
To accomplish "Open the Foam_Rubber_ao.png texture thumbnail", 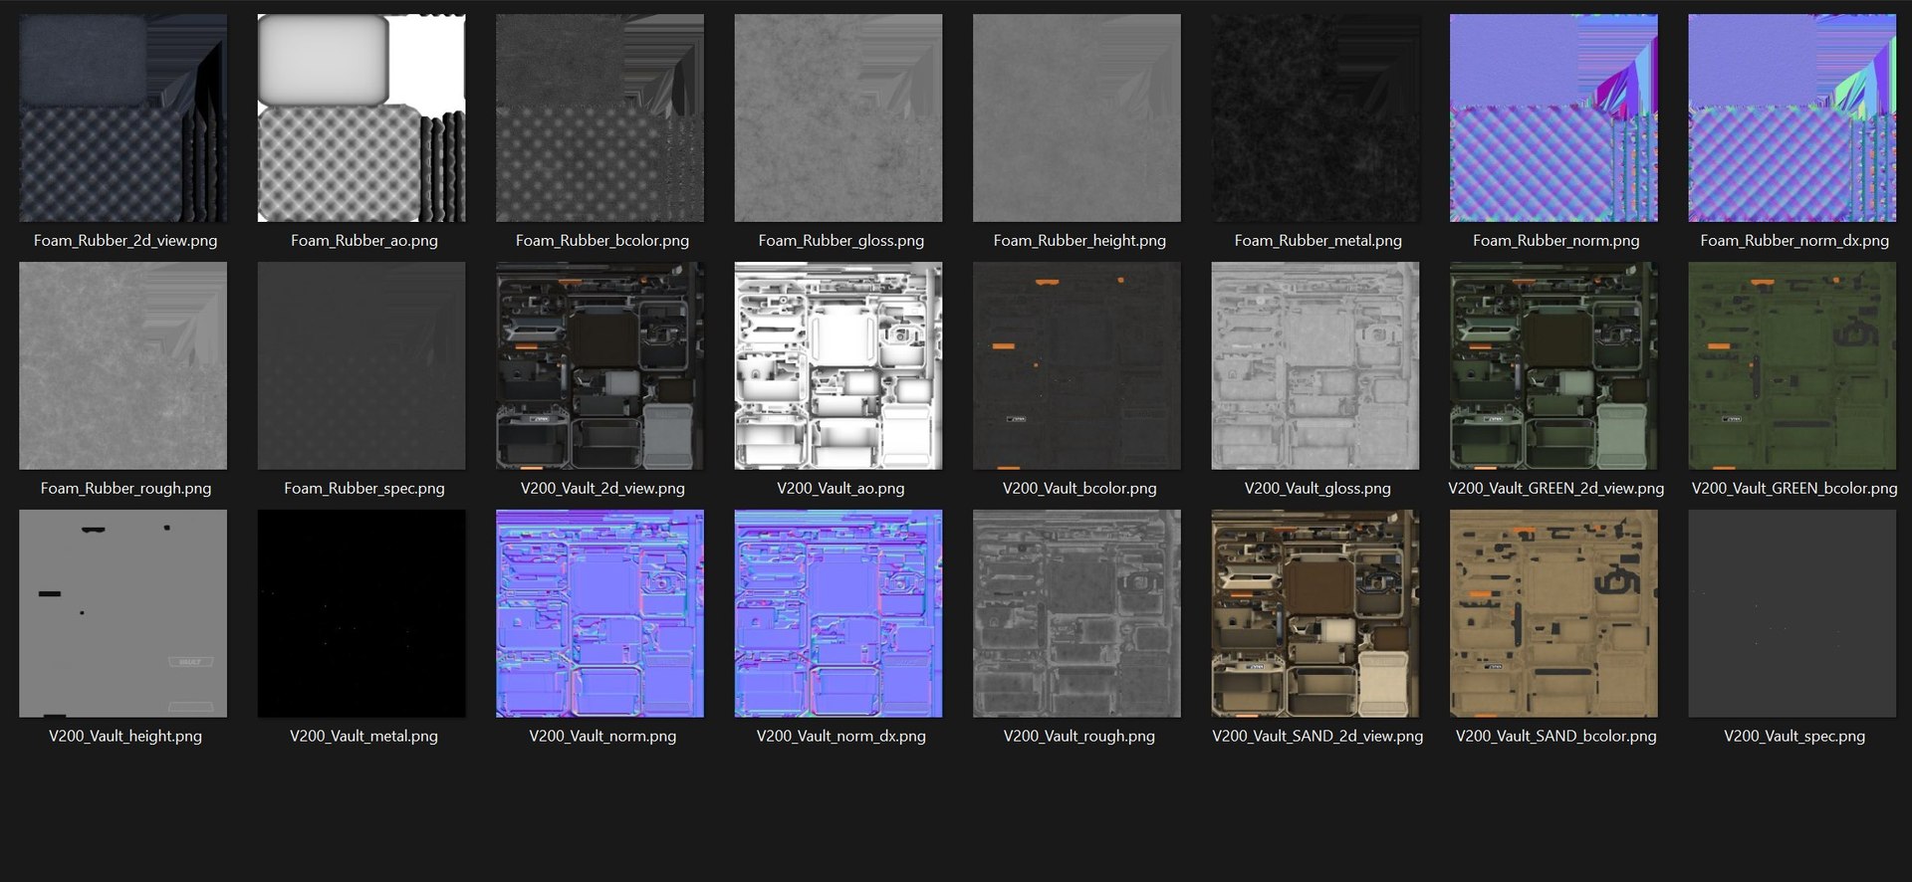I will click(361, 117).
